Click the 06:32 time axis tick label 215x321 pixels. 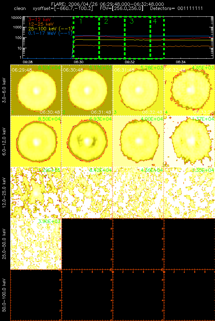click(129, 61)
